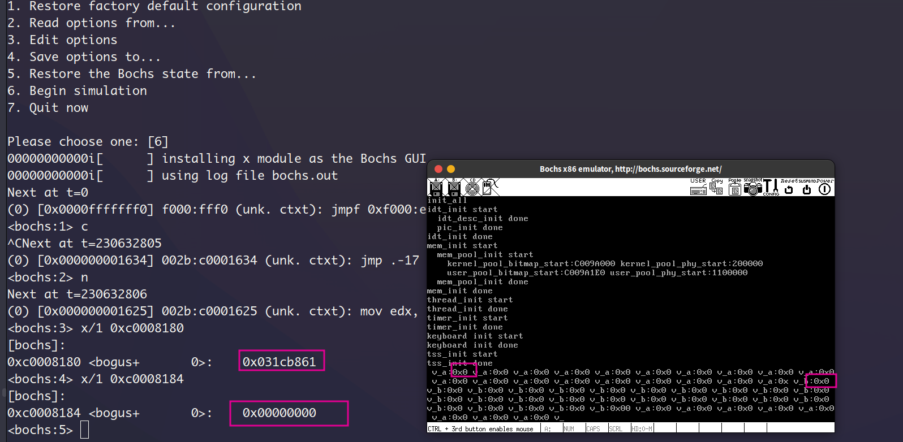Take a snapshot with camera icon
Viewport: 903px width, 442px height.
[x=753, y=187]
